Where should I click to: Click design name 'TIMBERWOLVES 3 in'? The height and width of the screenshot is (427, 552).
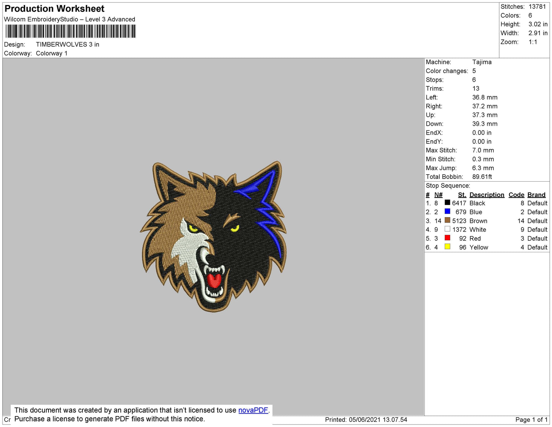68,44
